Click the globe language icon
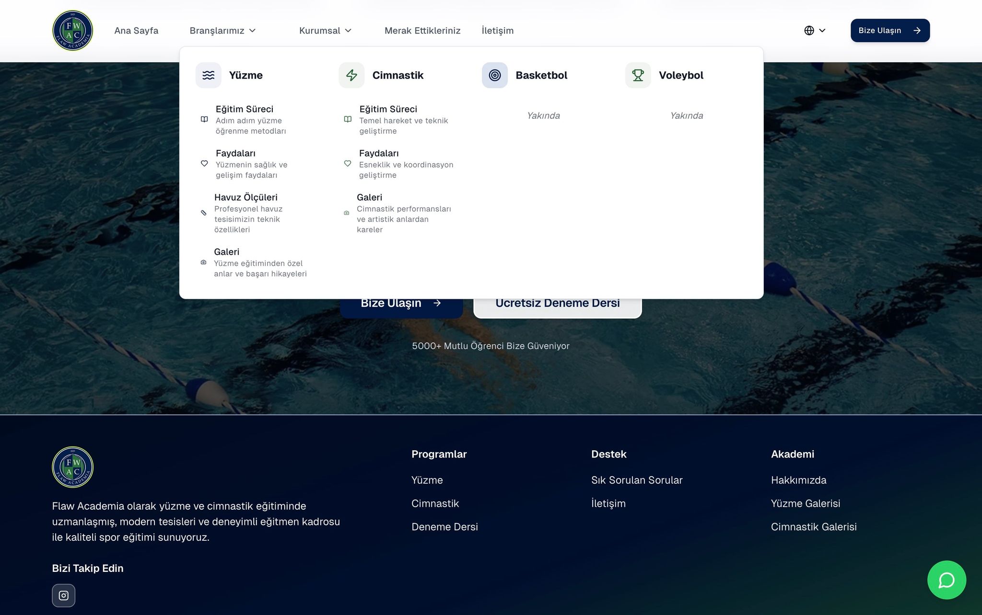Screen dimensions: 982x615 tap(809, 31)
